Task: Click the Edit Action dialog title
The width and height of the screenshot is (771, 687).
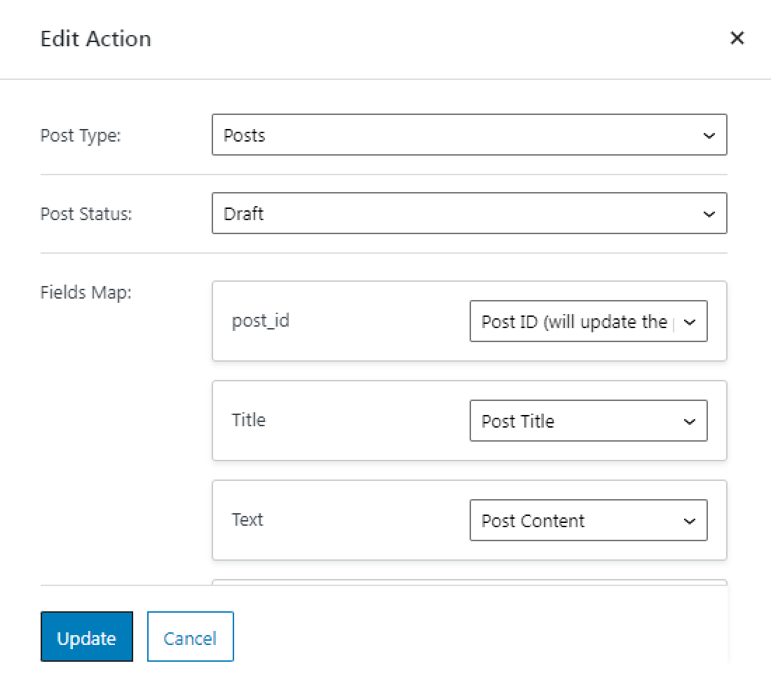Action: pos(95,39)
